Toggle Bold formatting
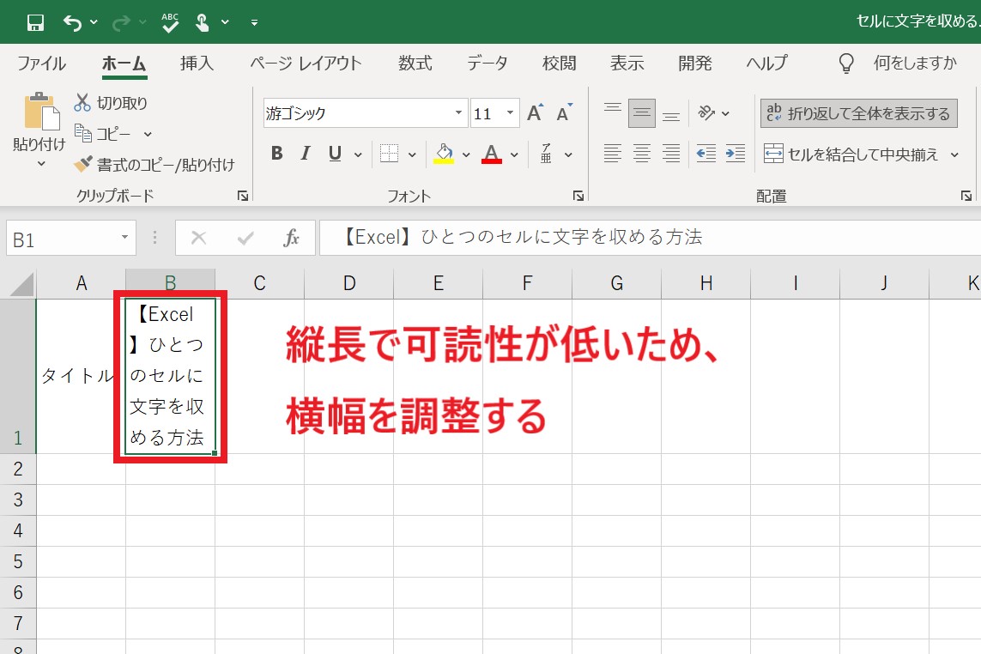981x654 pixels. pos(277,154)
